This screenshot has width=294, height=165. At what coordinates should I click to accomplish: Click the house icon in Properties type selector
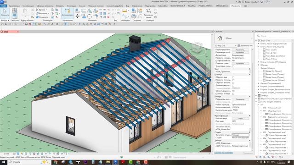point(220,38)
